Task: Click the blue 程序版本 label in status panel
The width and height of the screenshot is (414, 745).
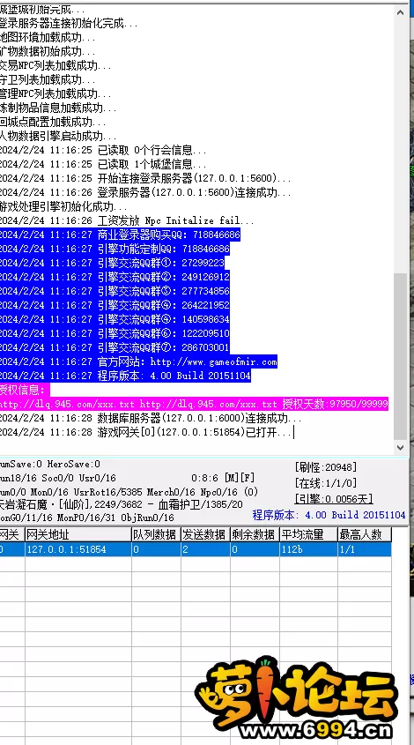Action: pyautogui.click(x=329, y=515)
